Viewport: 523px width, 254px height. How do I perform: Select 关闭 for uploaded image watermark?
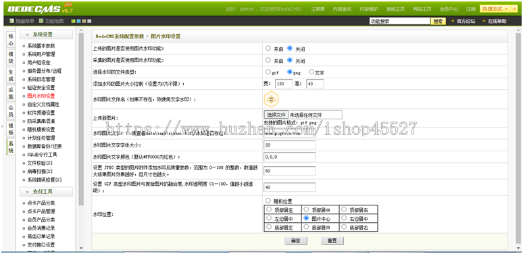[x=290, y=49]
